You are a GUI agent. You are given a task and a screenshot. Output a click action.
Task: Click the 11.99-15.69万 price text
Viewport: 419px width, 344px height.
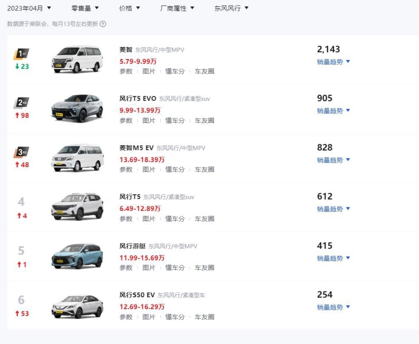pyautogui.click(x=142, y=258)
